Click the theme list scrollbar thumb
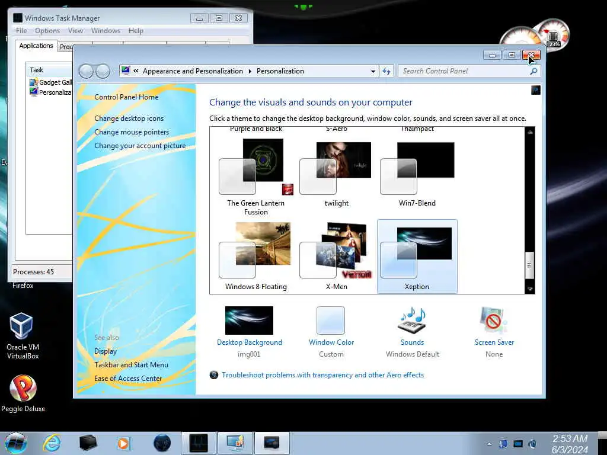 529,265
